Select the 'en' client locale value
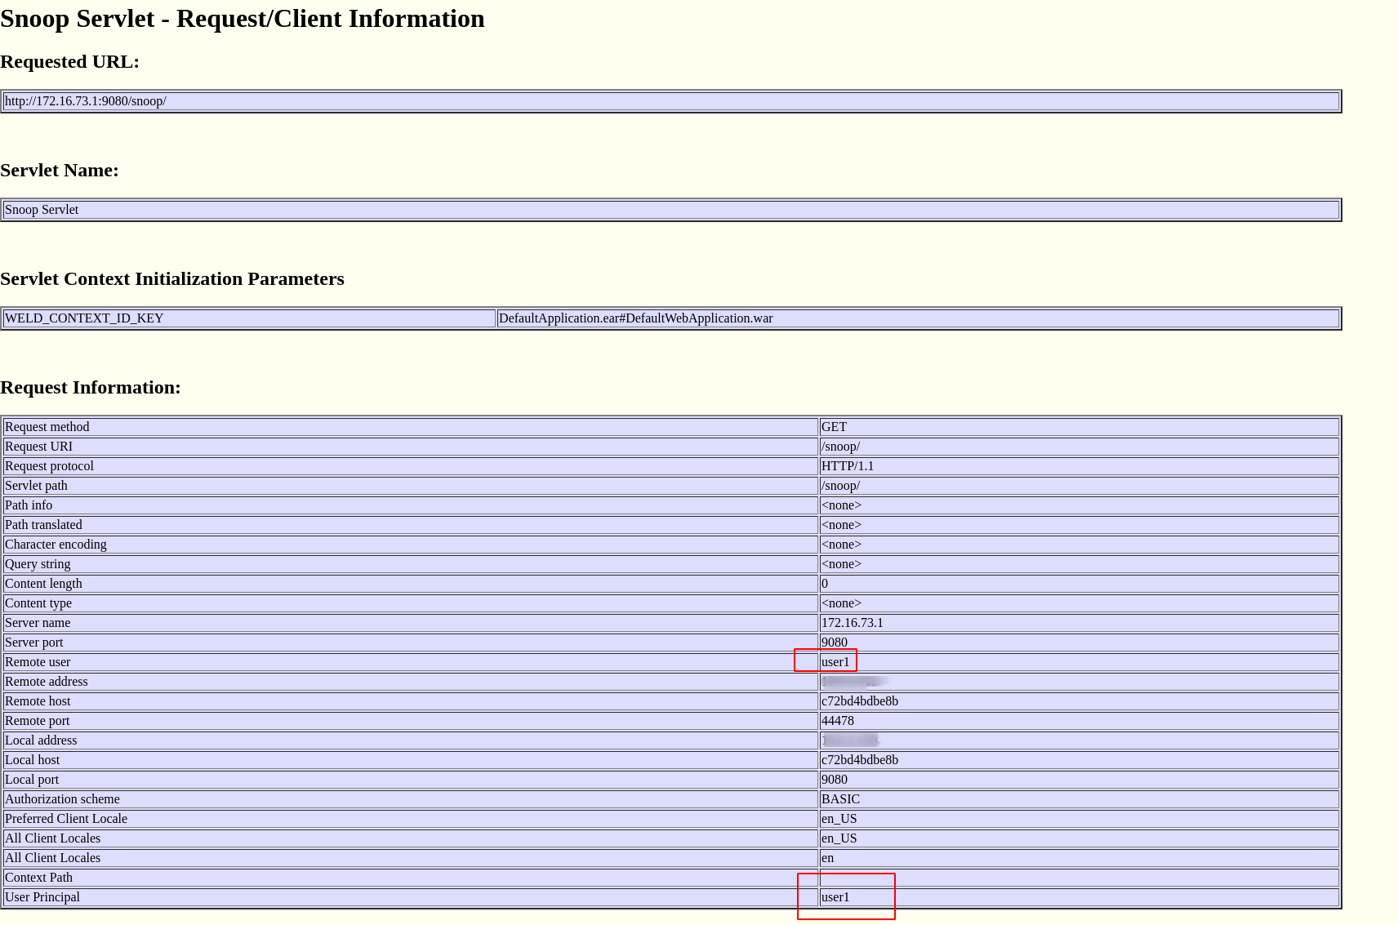This screenshot has height=925, width=1398. click(x=827, y=858)
